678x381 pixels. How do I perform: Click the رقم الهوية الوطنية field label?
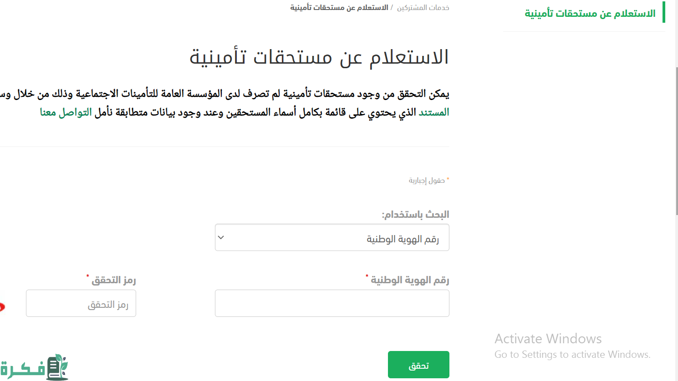pos(410,280)
